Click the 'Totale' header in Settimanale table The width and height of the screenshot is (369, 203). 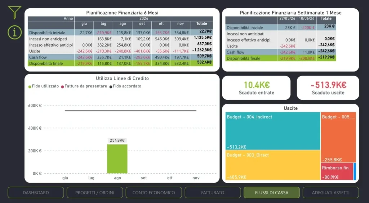tap(326, 18)
